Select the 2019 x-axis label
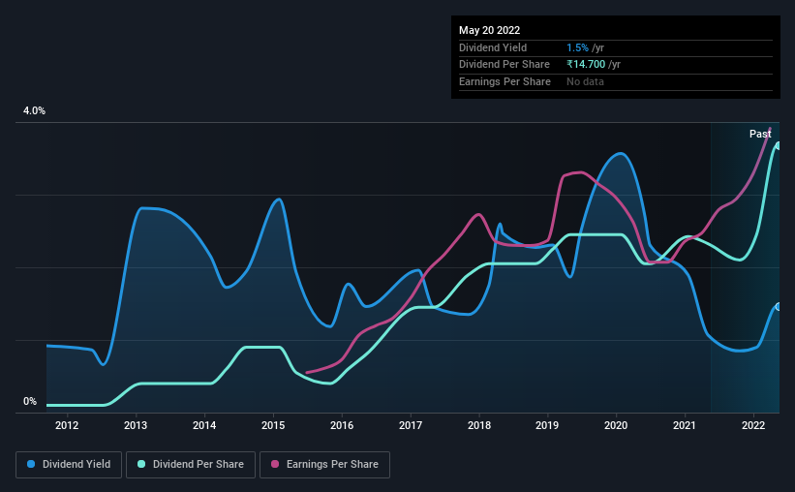 [547, 425]
